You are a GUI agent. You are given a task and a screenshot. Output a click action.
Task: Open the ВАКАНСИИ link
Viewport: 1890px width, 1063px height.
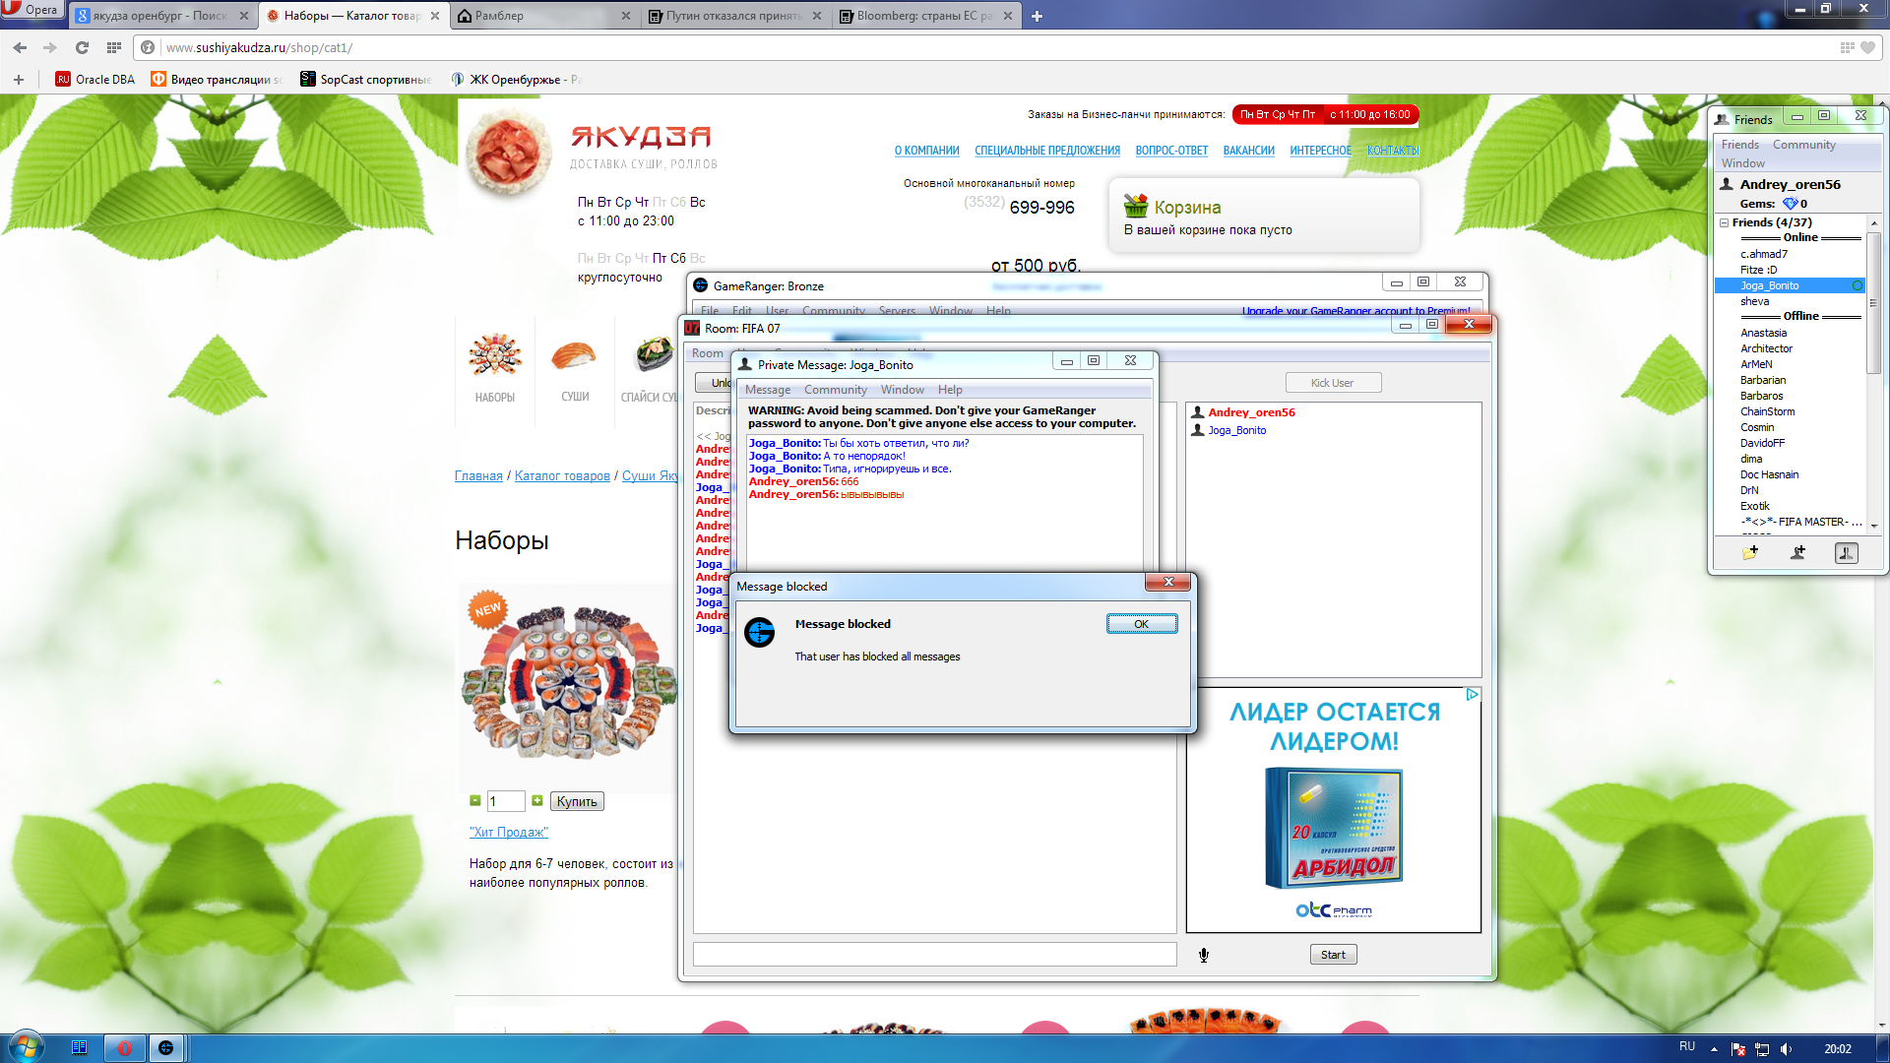1248,151
